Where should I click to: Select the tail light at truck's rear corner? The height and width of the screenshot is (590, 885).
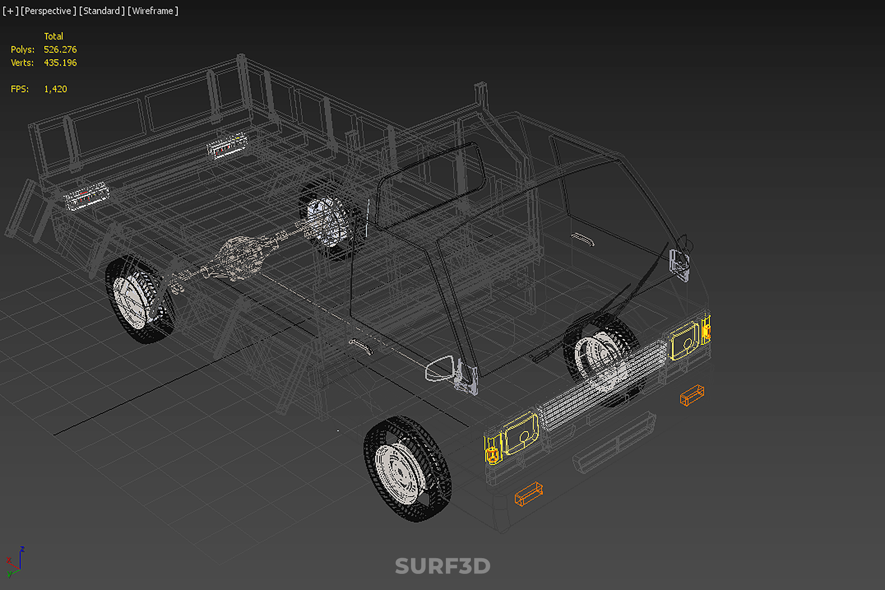pyautogui.click(x=87, y=196)
